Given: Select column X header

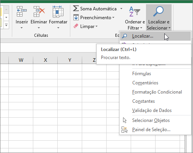Looking at the screenshot, I should tap(45, 60).
